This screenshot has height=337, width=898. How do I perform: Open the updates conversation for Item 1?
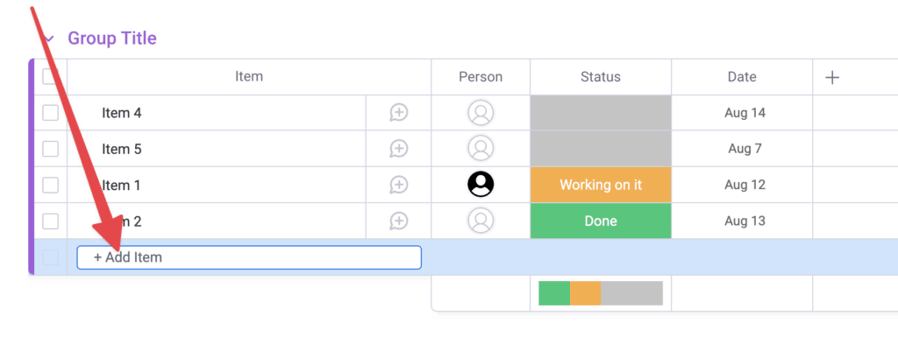point(399,185)
